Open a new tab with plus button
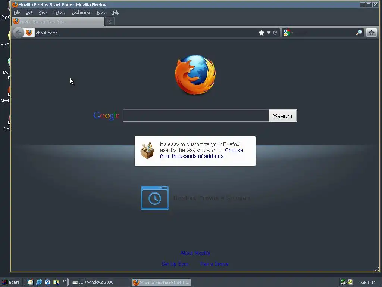Screen dimensions: 382x287 click(110, 21)
